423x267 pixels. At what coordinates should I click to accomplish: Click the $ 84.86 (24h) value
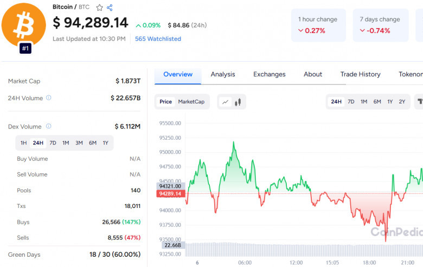(187, 25)
